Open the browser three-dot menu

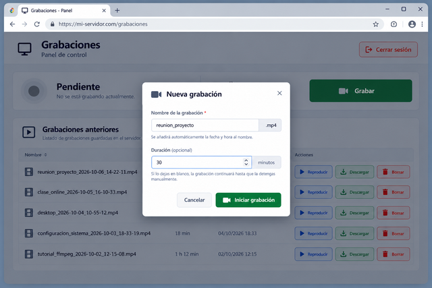(x=422, y=24)
